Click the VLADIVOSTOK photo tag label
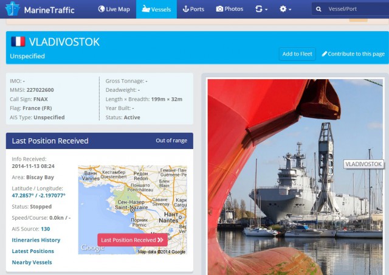 363,164
